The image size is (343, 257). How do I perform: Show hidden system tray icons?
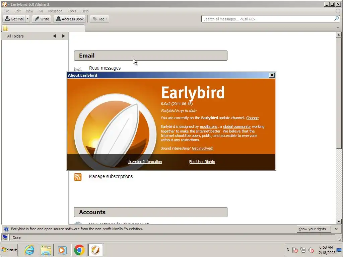[x=288, y=250]
